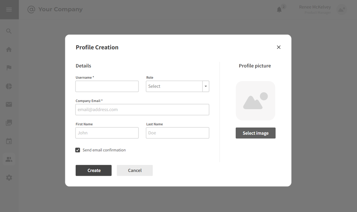Screen dimensions: 357x212
Task: Open the Role dropdown
Action: [175, 86]
